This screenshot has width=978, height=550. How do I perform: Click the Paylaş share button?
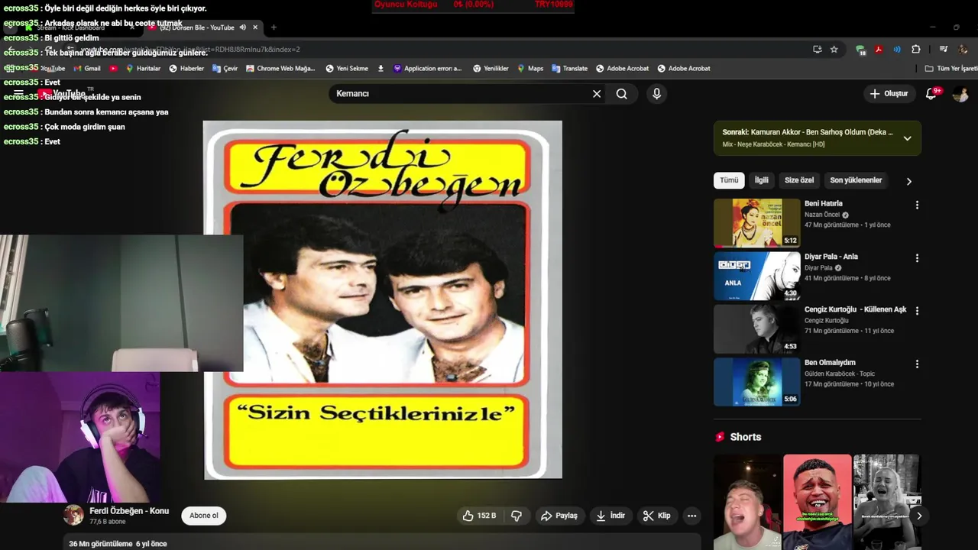point(559,516)
